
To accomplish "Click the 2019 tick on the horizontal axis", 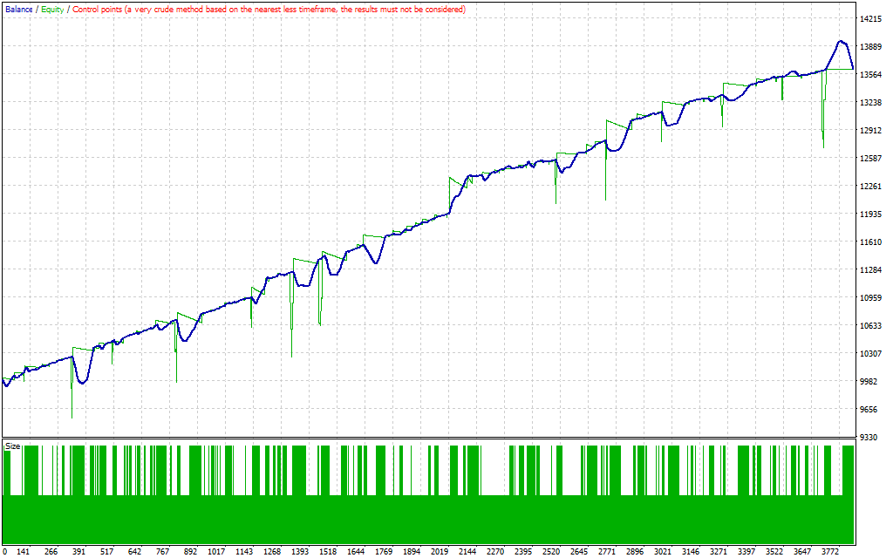I will (440, 551).
